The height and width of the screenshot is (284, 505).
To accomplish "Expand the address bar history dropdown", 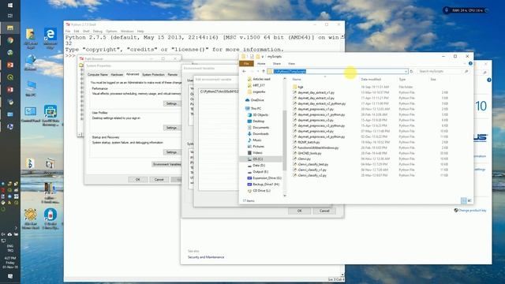I will pyautogui.click(x=406, y=71).
